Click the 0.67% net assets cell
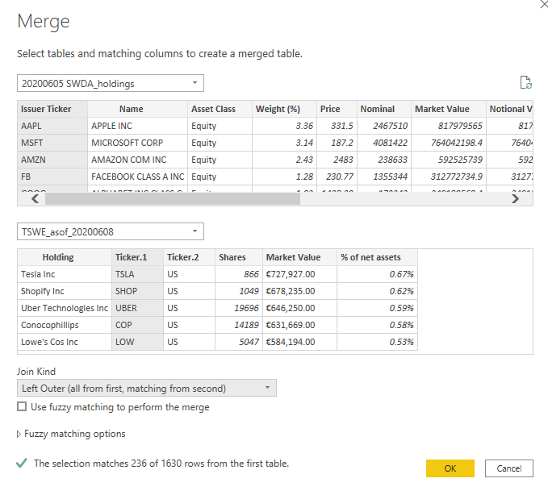 [378, 274]
